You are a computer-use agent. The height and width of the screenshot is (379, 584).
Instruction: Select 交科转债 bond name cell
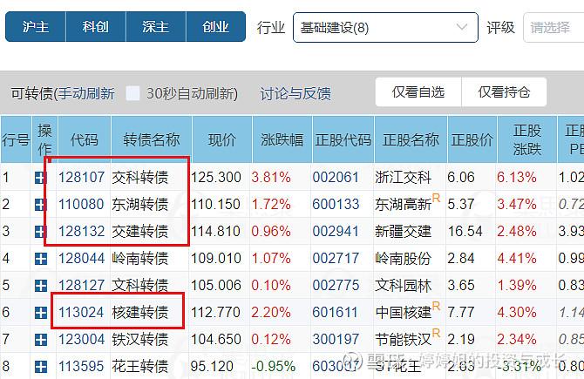tap(140, 177)
